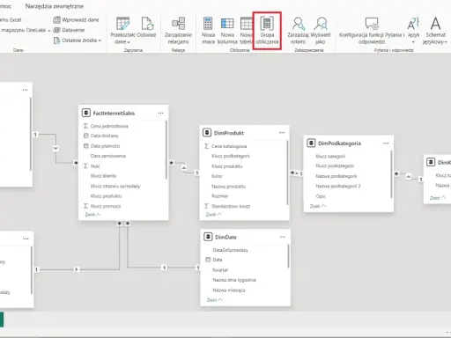451x338 pixels.
Task: Collapse DimProdukt with Zwiń
Action: click(x=213, y=215)
